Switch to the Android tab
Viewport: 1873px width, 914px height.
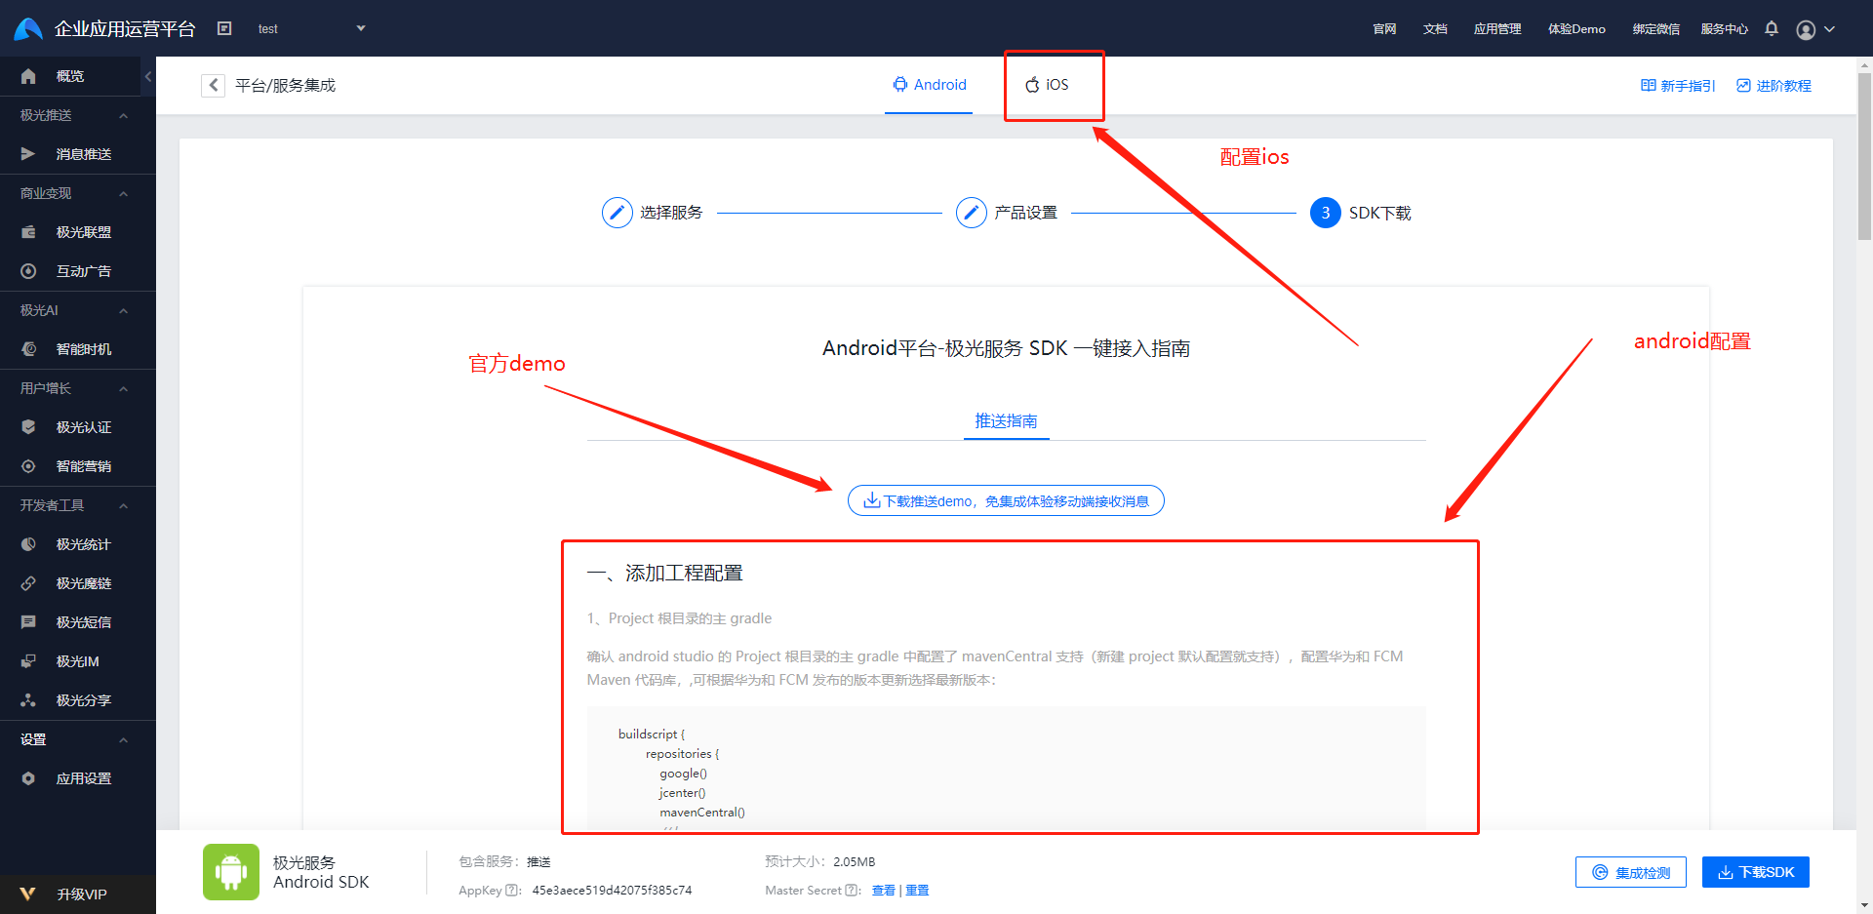click(x=929, y=85)
